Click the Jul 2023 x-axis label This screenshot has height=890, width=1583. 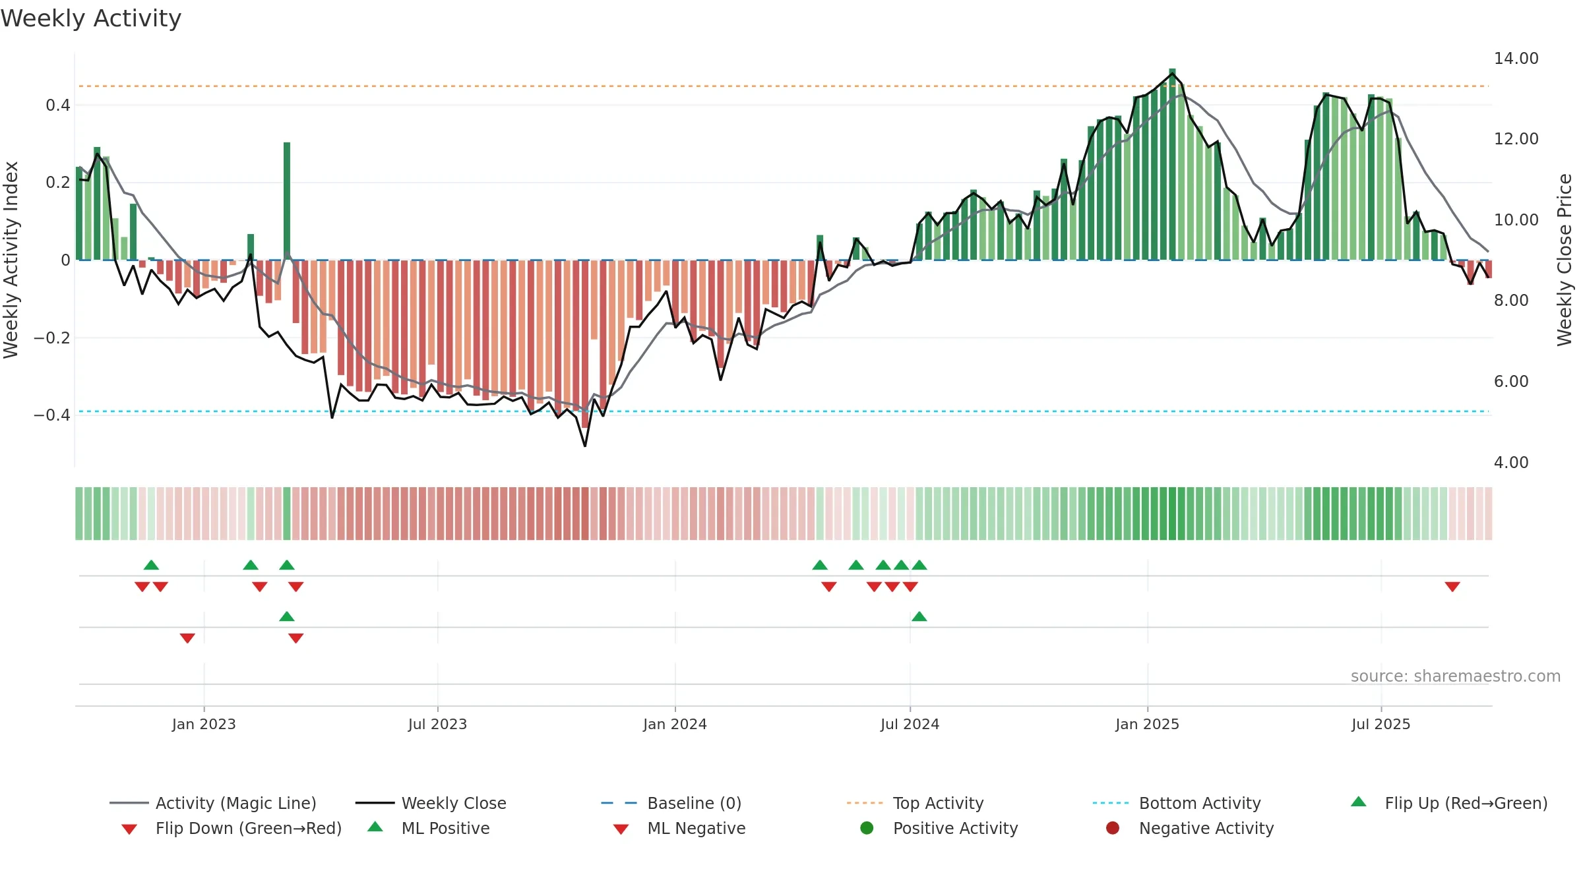click(x=437, y=725)
